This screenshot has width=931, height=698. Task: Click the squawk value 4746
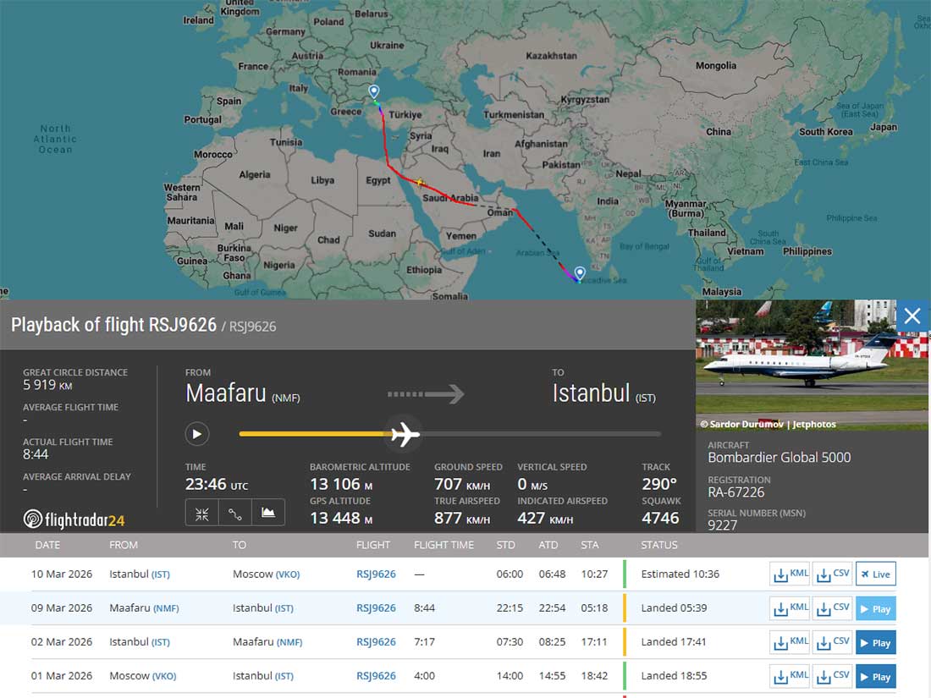coord(660,518)
